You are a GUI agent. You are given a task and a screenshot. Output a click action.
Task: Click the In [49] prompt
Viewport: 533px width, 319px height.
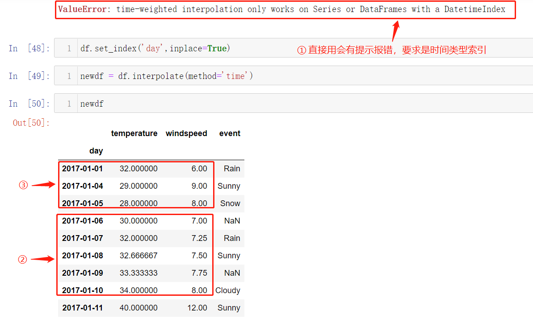29,76
